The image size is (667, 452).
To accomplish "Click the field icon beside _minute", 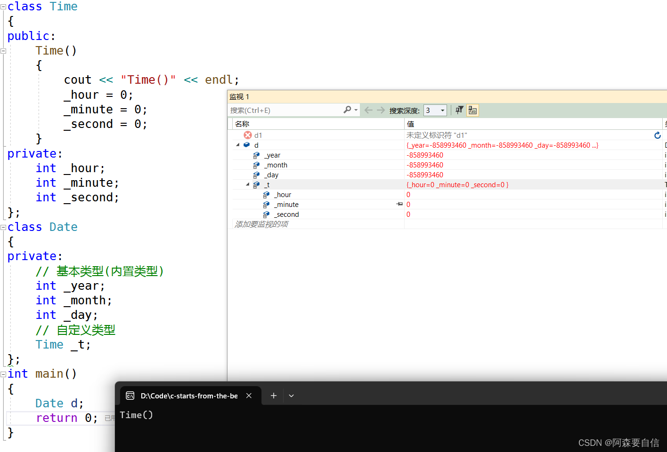I will click(x=266, y=205).
